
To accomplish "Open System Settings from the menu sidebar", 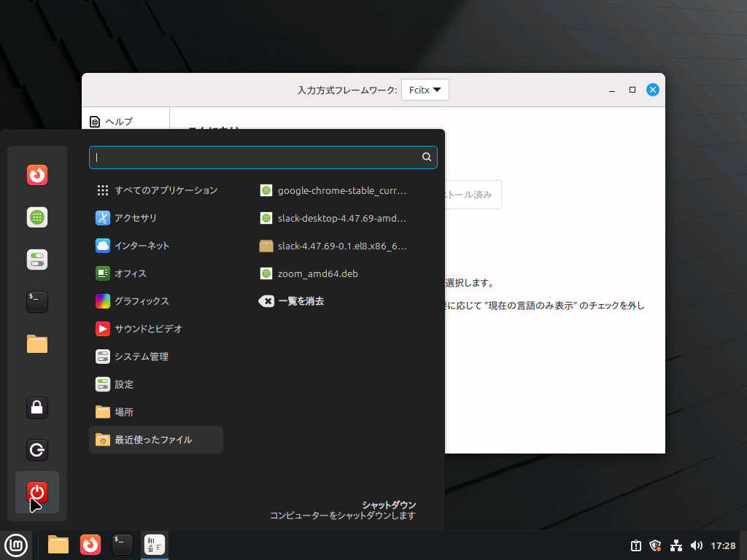I will tap(37, 259).
